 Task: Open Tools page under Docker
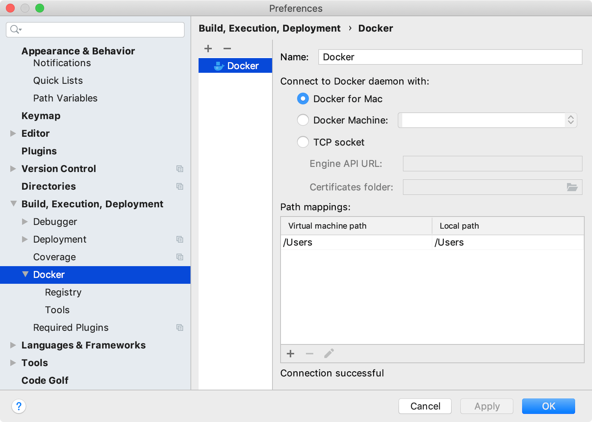click(57, 310)
